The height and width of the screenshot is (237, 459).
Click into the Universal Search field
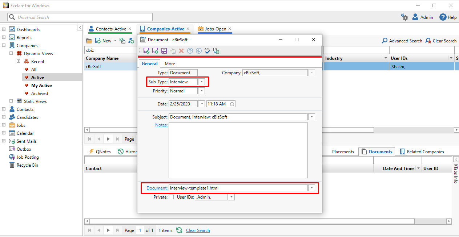(80, 17)
